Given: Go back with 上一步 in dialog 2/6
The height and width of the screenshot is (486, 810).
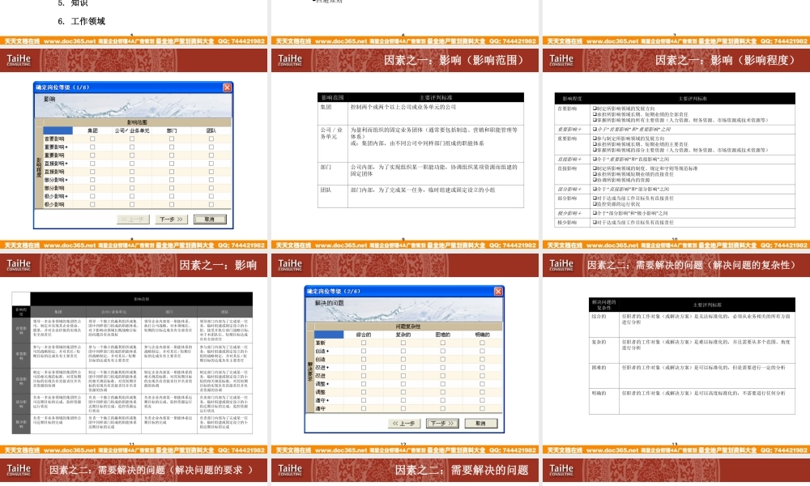Looking at the screenshot, I should pyautogui.click(x=404, y=424).
